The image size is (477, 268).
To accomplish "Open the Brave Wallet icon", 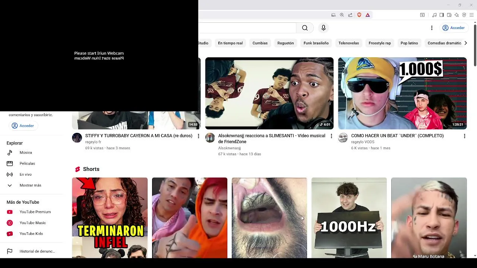I will (x=449, y=15).
